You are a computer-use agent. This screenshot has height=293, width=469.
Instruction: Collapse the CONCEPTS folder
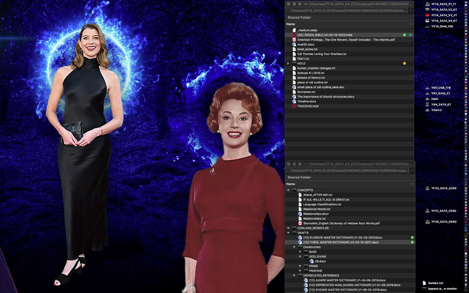click(x=288, y=190)
